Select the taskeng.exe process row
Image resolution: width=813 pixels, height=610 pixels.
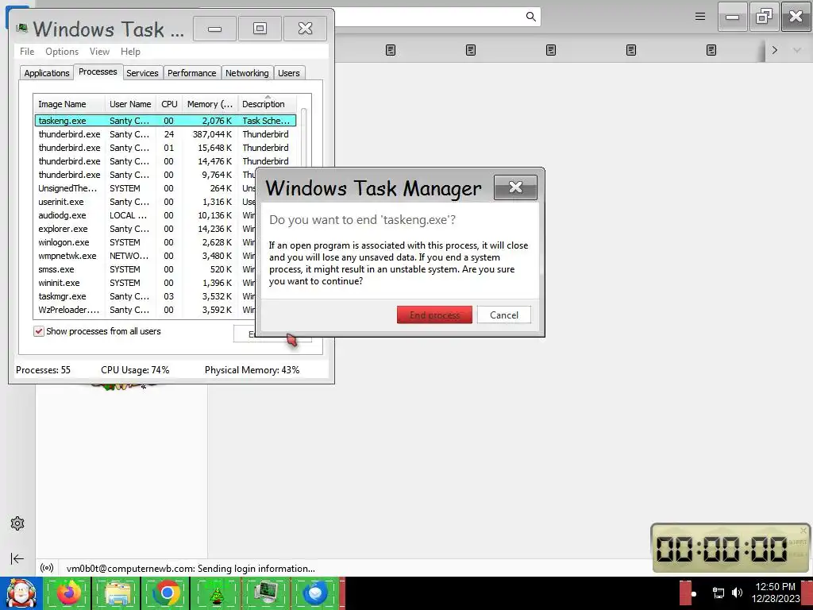[165, 121]
